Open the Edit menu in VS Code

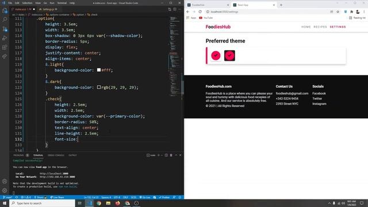click(17, 3)
